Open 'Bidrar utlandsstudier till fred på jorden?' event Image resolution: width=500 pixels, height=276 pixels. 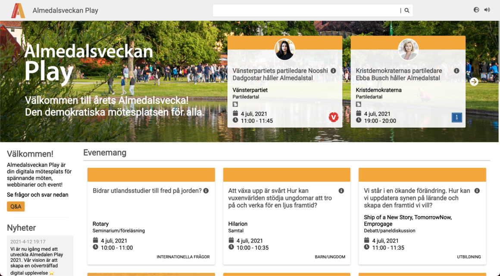coord(147,191)
